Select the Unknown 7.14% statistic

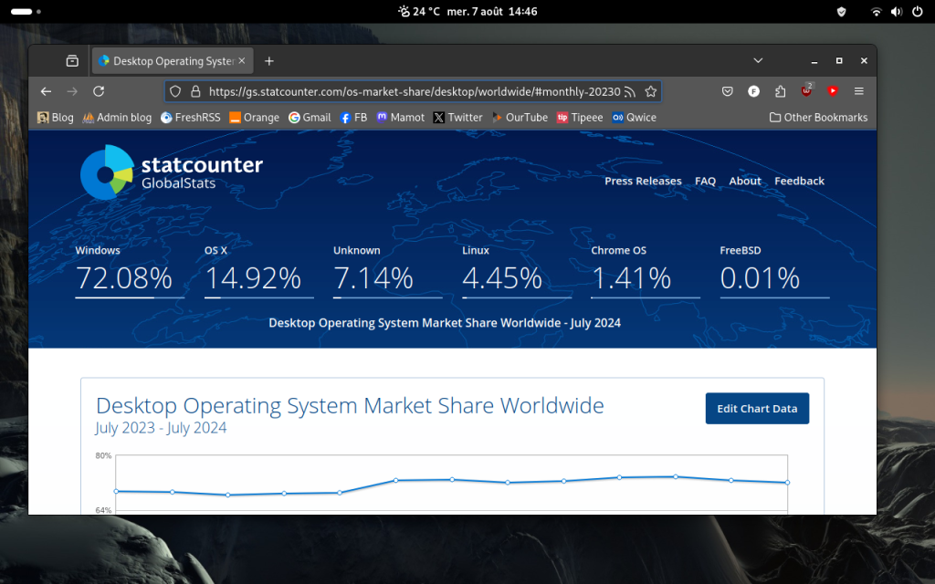click(x=387, y=271)
